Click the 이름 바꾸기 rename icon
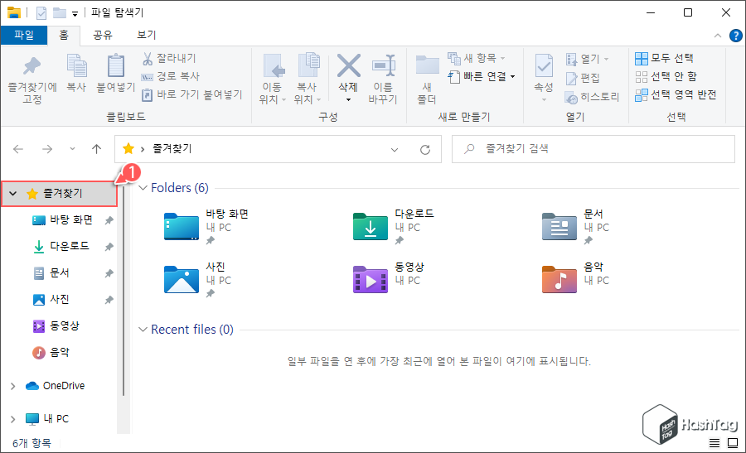This screenshot has width=746, height=453. pos(384,65)
